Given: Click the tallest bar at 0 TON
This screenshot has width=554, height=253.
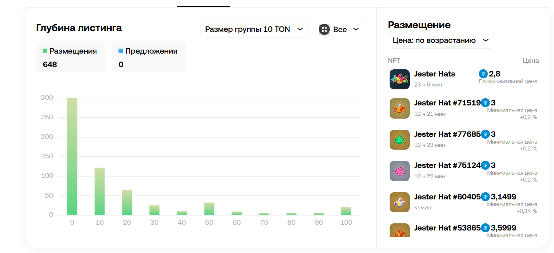Looking at the screenshot, I should point(72,157).
